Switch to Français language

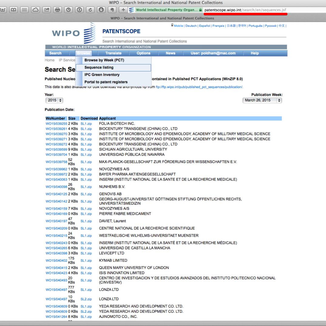click(x=218, y=26)
